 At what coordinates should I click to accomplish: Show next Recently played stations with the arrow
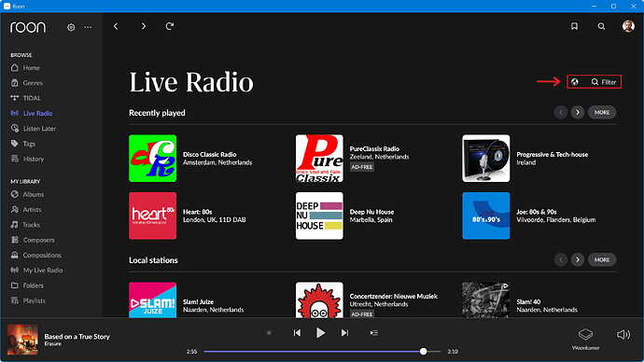[578, 113]
